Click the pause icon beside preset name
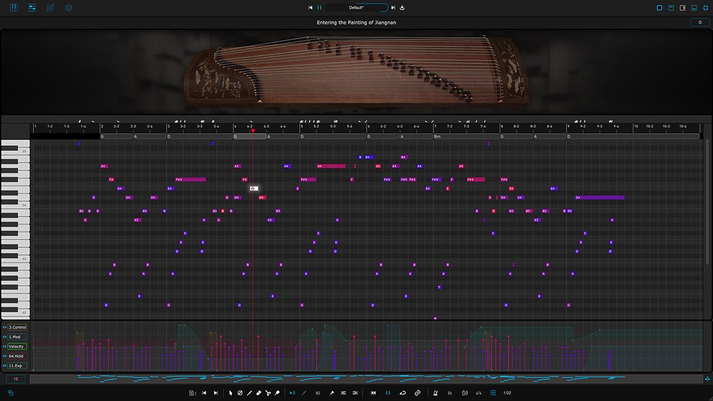The image size is (713, 401). (319, 8)
